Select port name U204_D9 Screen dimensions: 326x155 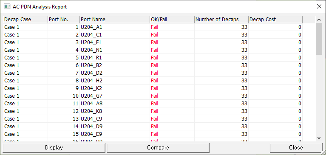(x=91, y=126)
